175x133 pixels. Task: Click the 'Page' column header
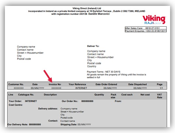(x=160, y=84)
